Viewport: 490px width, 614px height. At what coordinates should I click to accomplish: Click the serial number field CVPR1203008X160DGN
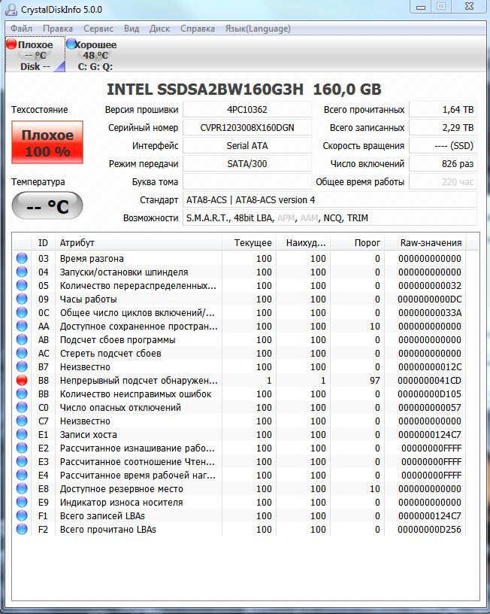pos(247,128)
